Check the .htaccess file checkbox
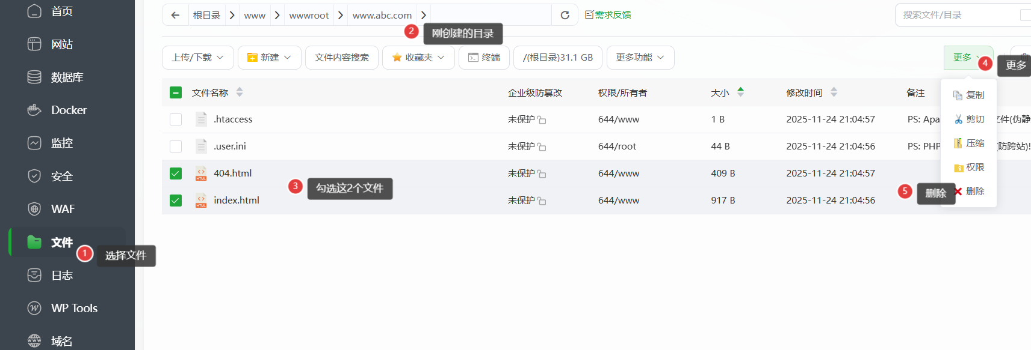1031x350 pixels. (176, 119)
